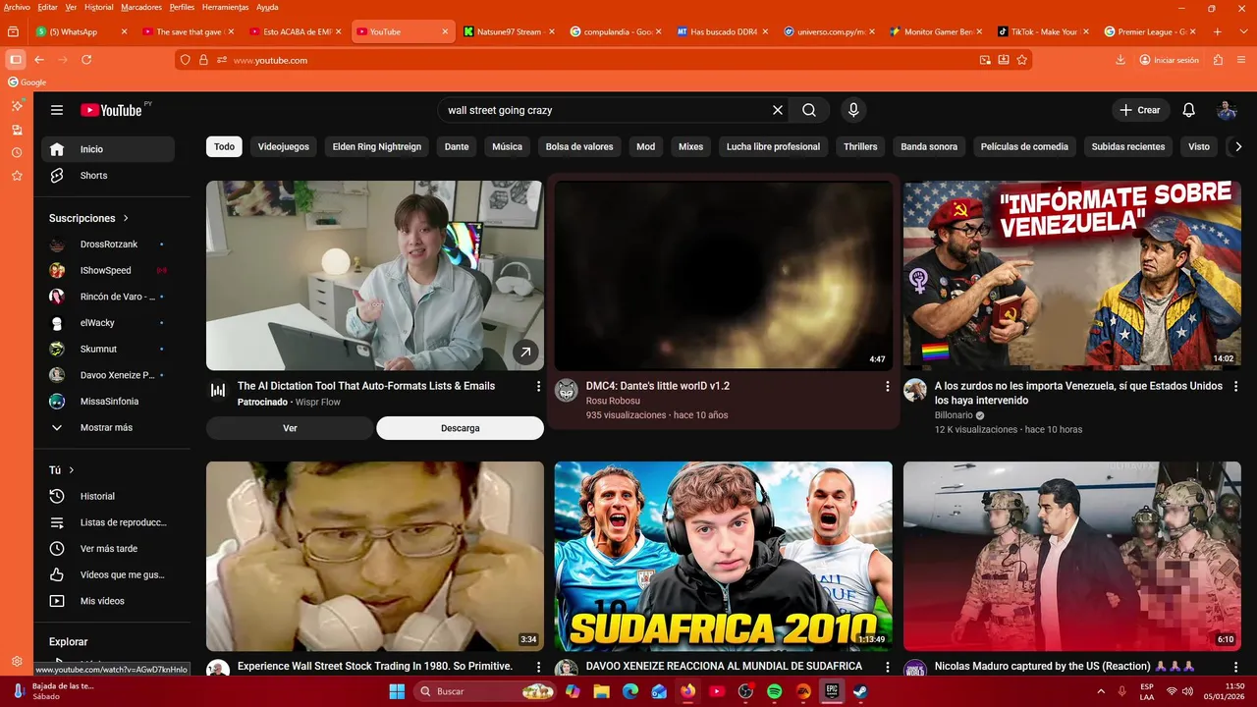Screen dimensions: 1257x707
Task: Open options menu for Wispr Flow ad
Action: tap(538, 387)
